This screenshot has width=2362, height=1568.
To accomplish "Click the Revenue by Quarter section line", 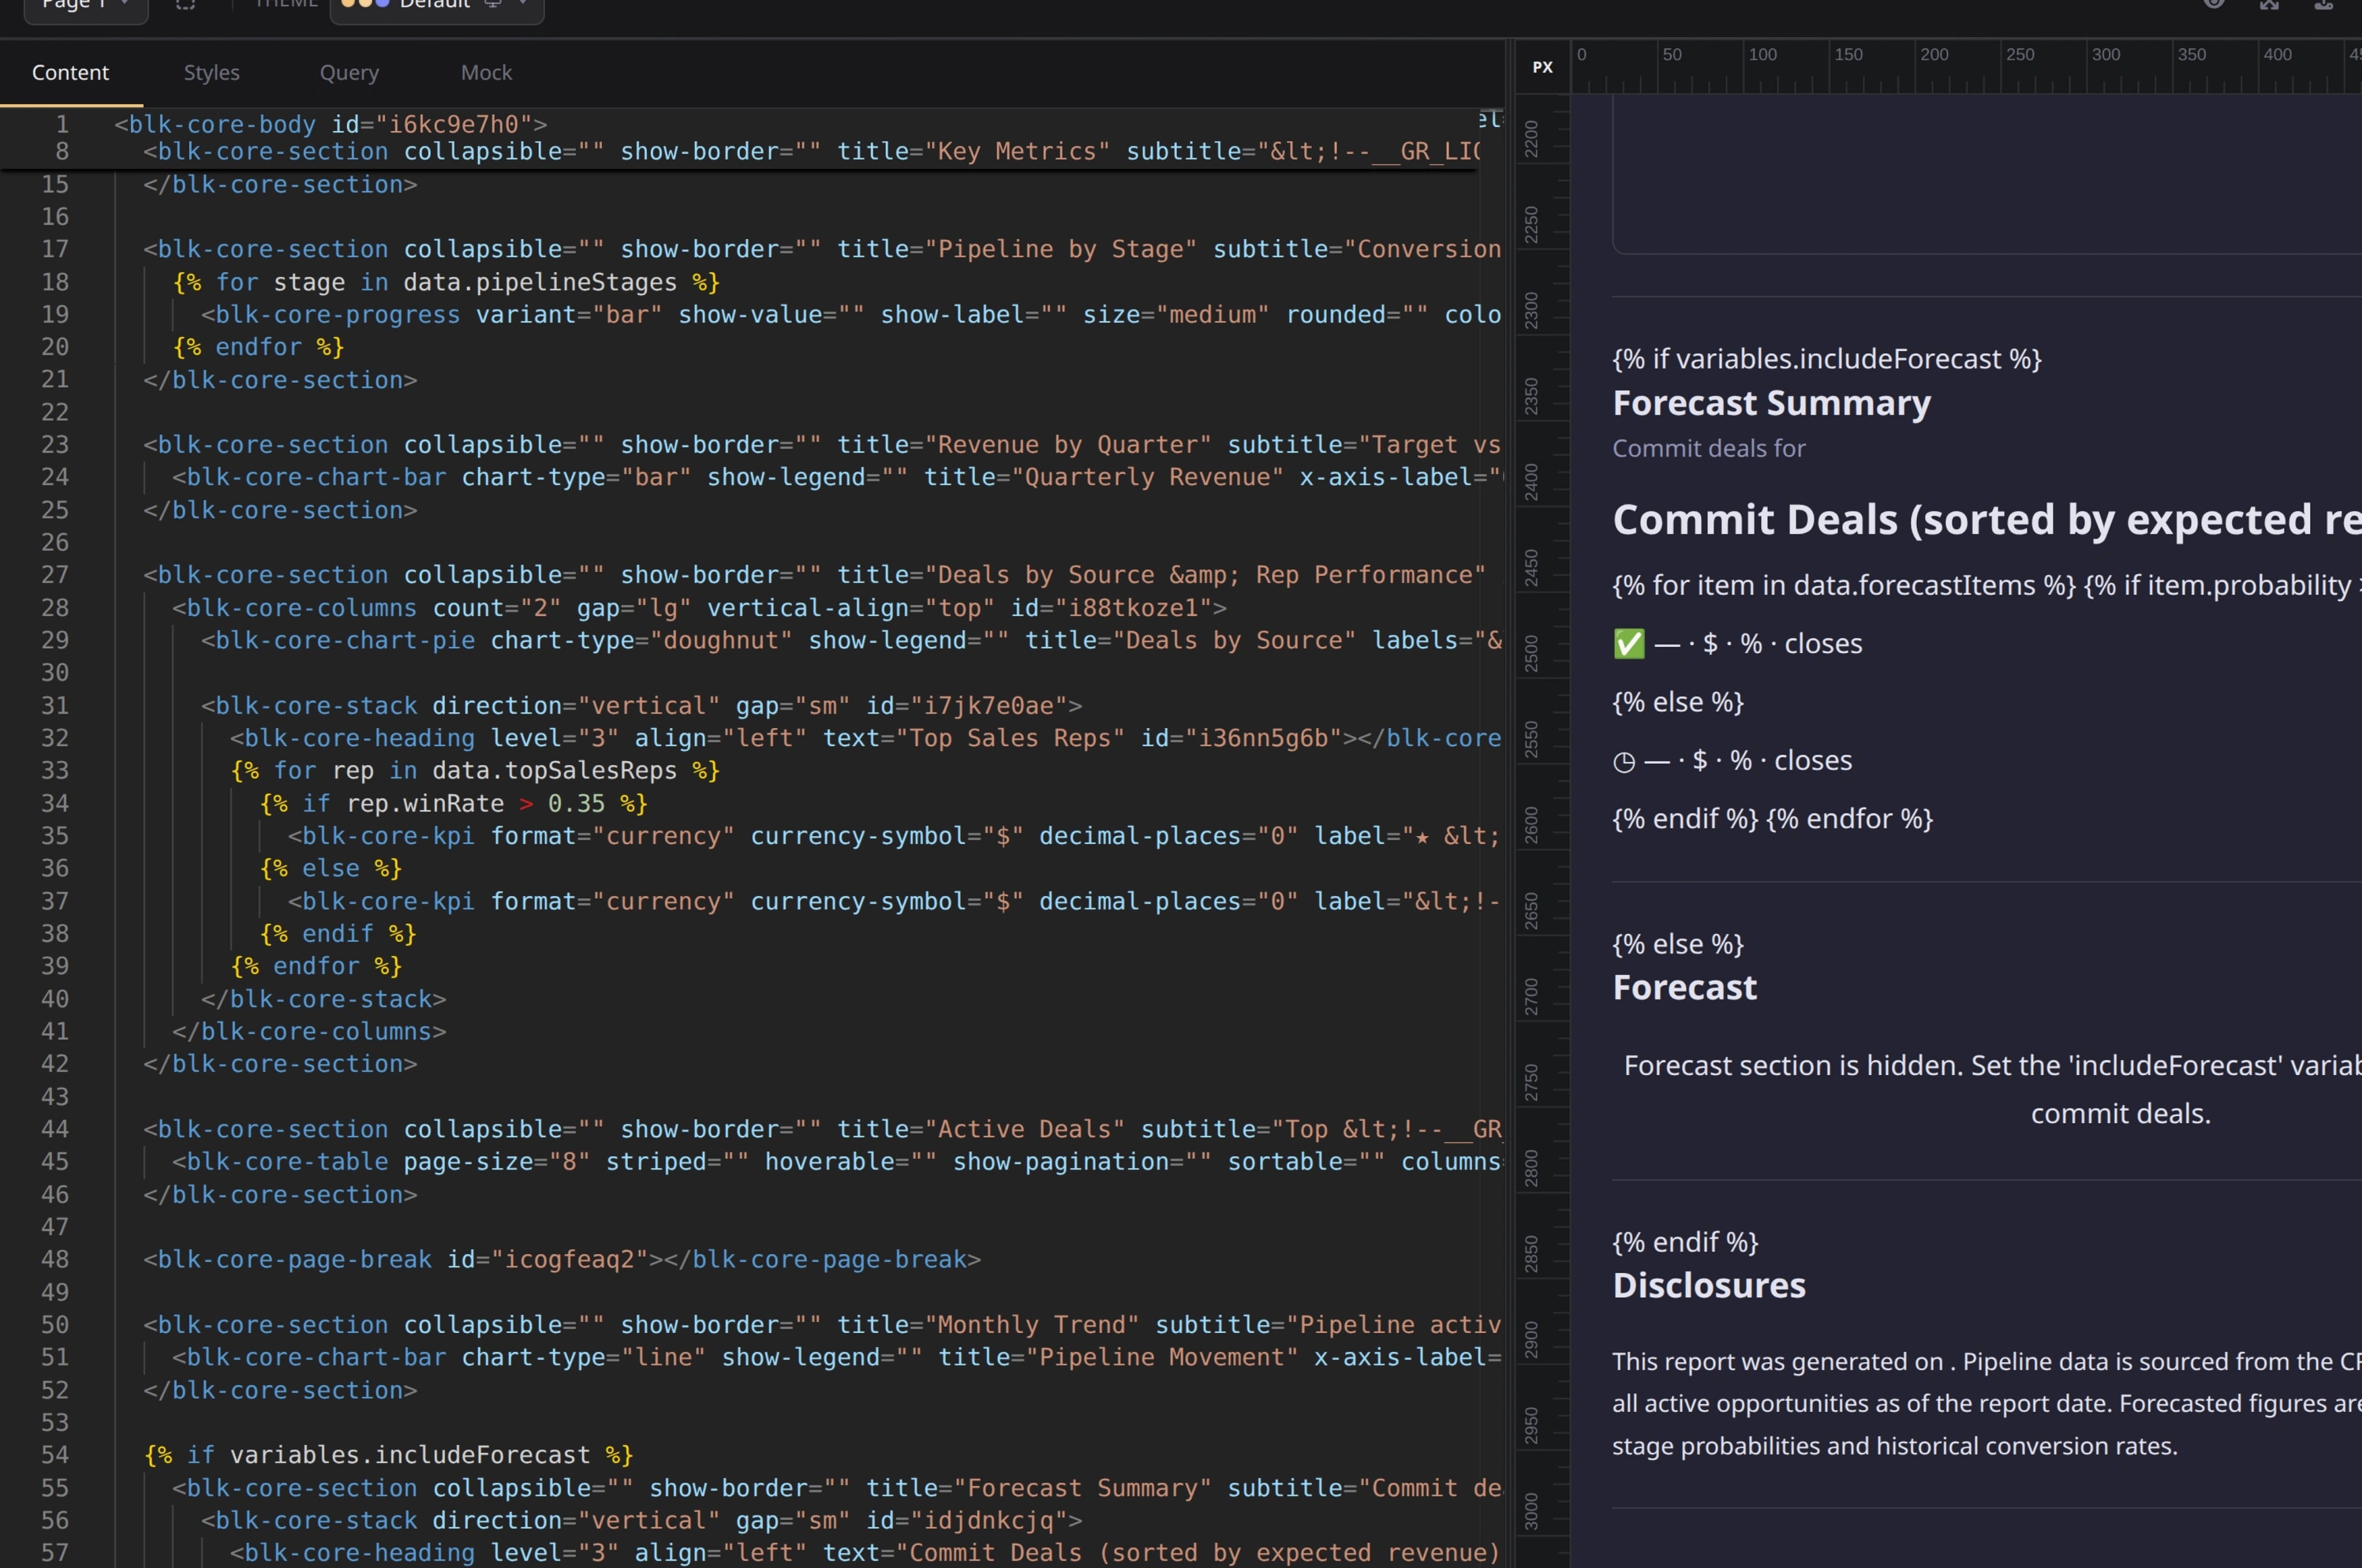I will 822,445.
